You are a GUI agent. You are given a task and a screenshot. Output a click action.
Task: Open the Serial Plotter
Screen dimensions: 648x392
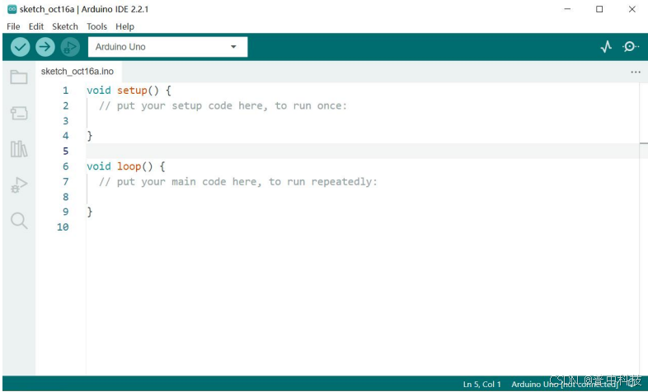606,47
